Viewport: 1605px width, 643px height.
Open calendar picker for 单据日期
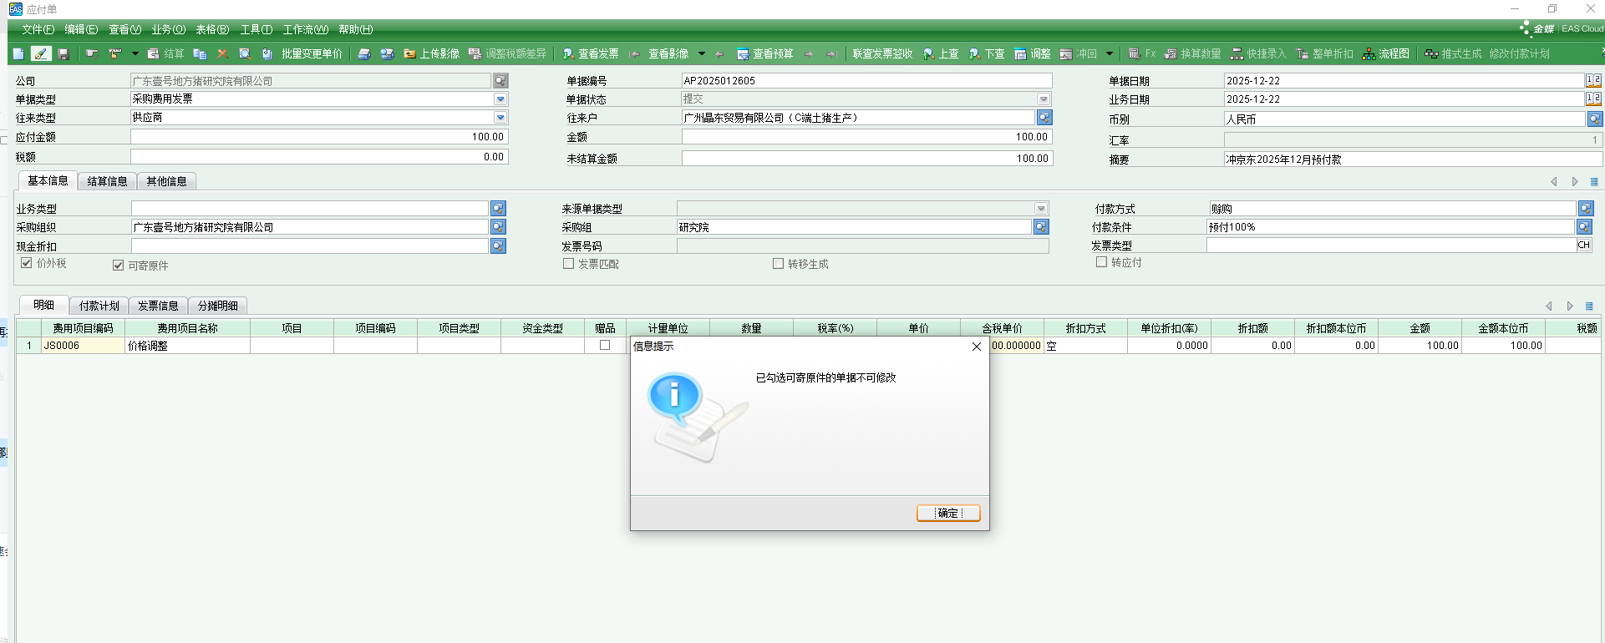[x=1593, y=80]
